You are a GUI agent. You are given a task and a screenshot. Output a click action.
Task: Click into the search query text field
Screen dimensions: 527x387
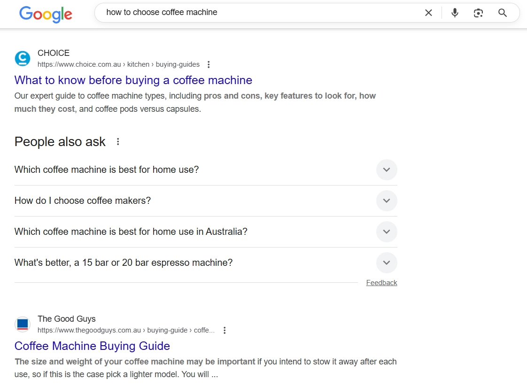click(258, 13)
